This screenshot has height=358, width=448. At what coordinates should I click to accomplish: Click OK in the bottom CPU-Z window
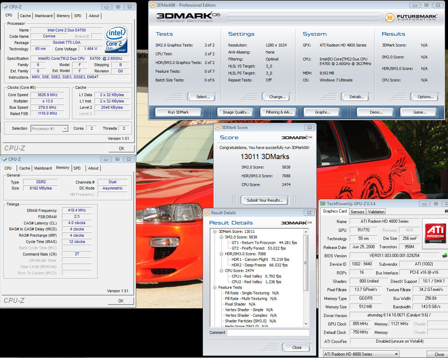[x=121, y=301]
